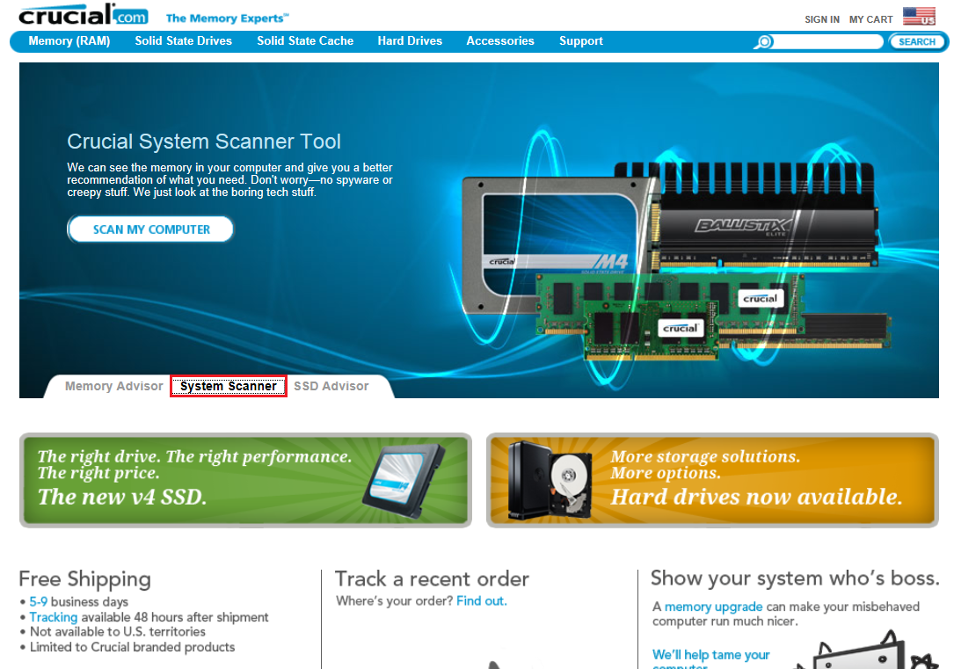Open the Solid State Drives menu
954x669 pixels.
pos(183,40)
